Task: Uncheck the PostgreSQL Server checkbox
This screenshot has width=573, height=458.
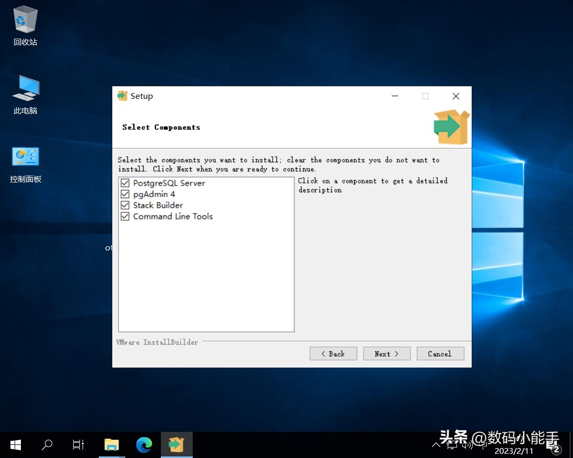Action: pyautogui.click(x=125, y=183)
